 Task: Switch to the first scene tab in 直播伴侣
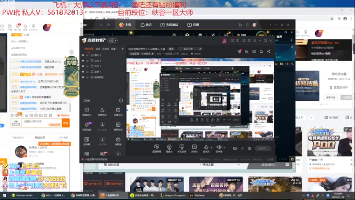tap(89, 49)
